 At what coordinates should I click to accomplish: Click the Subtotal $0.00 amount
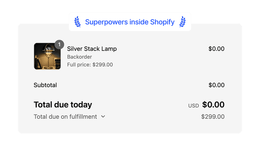click(216, 85)
